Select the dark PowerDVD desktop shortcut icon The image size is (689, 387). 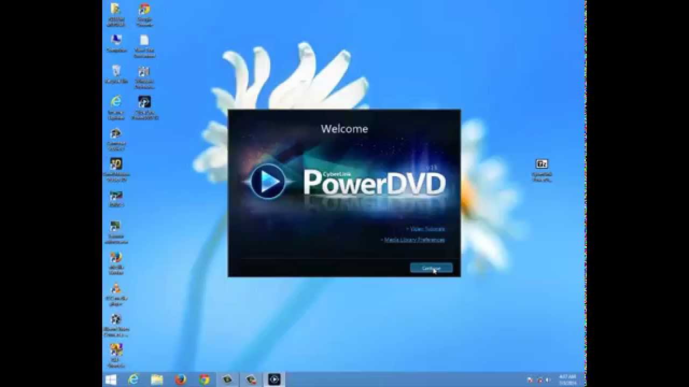point(144,108)
